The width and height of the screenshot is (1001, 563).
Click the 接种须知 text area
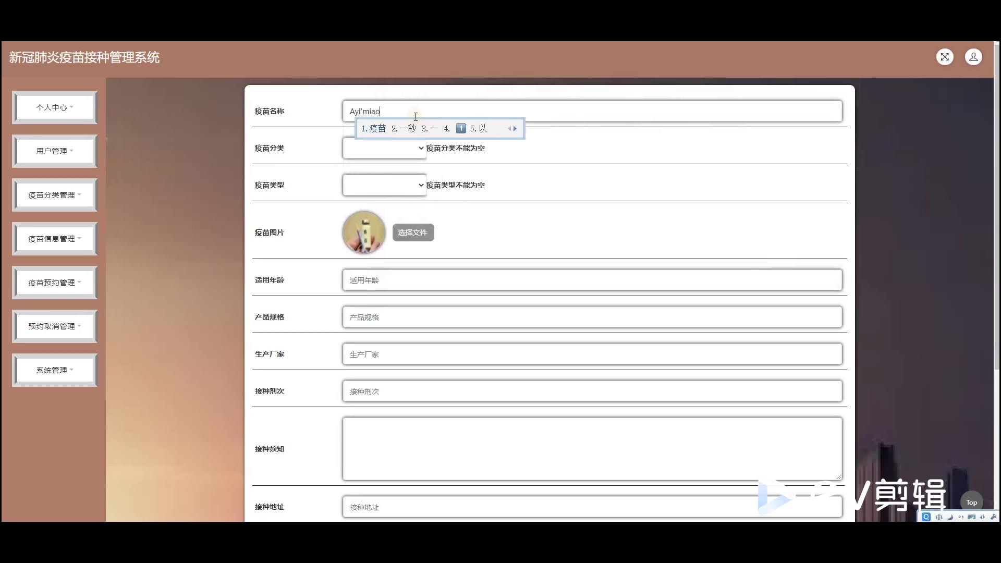coord(592,448)
